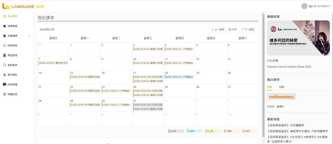Open Victoria's Secret Fashion Show banner image
333x144 pixels.
(298, 38)
